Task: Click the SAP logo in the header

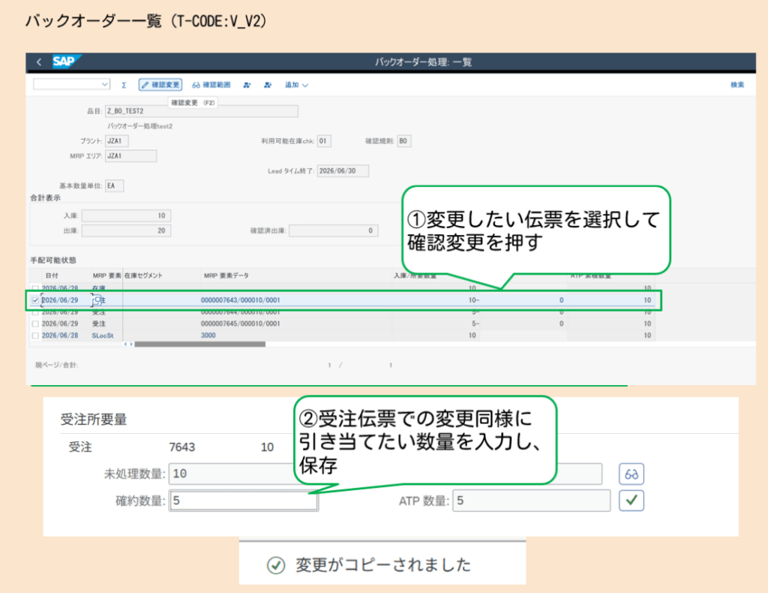Action: 65,62
